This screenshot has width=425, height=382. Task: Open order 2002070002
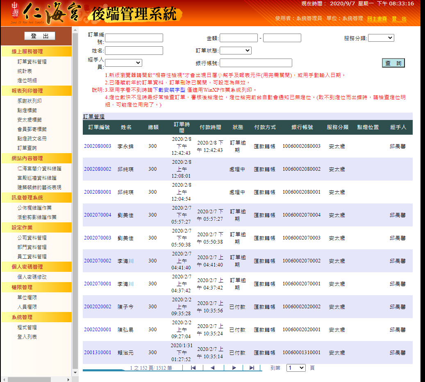tap(98, 261)
